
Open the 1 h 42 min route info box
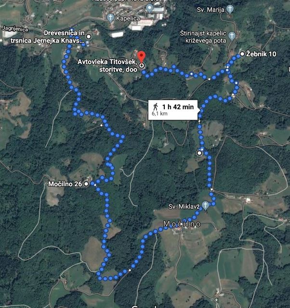[173, 110]
